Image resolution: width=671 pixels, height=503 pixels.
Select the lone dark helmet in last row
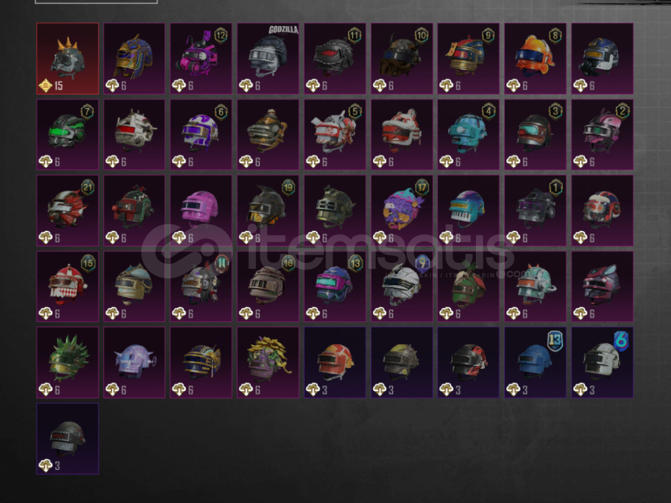pyautogui.click(x=68, y=439)
